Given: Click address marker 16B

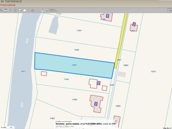Looking at the screenshot, I should pyautogui.click(x=107, y=16).
